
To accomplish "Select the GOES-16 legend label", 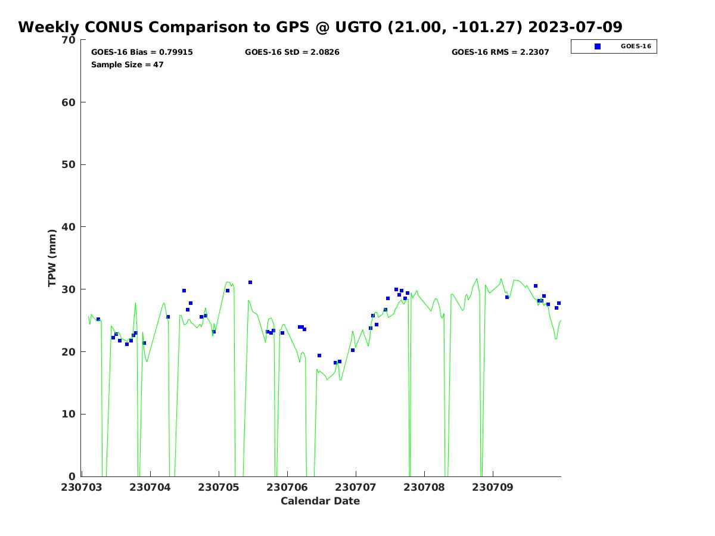I will [x=635, y=46].
